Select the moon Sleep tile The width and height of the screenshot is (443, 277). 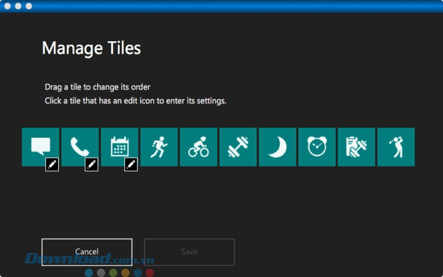click(277, 147)
